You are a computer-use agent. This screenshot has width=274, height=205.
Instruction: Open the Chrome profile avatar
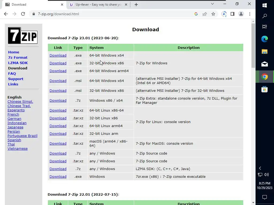241,14
